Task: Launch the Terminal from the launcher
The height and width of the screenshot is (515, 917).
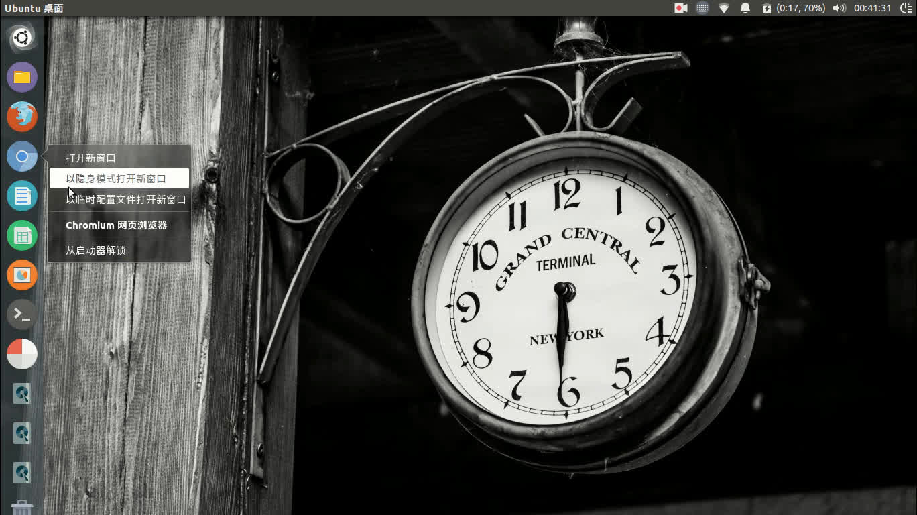Action: pyautogui.click(x=22, y=314)
